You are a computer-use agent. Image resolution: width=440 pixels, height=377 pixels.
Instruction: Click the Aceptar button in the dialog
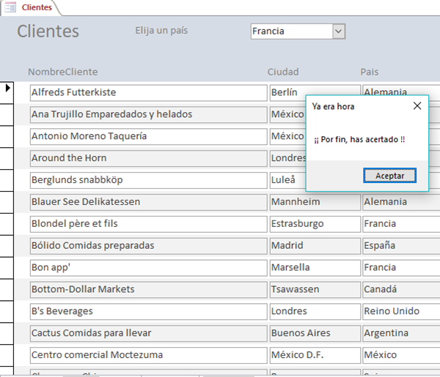(389, 176)
